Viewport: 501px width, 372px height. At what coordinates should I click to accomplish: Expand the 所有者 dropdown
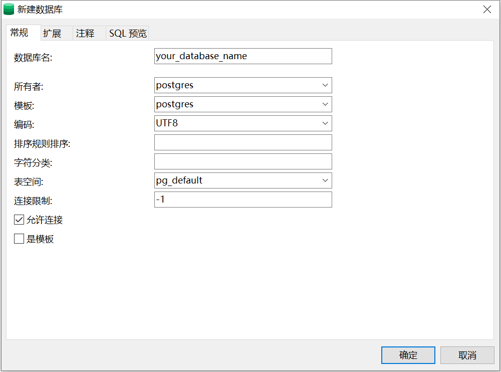[325, 85]
